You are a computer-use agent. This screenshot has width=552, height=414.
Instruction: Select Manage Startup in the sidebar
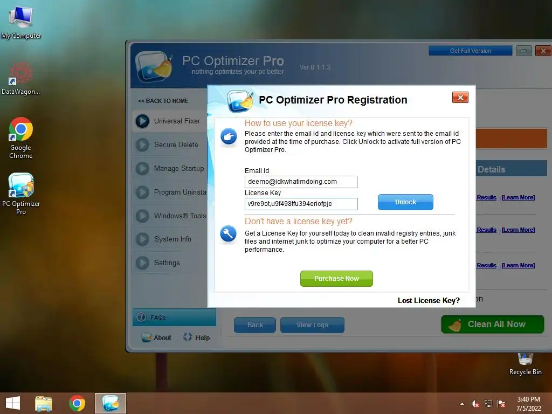170,169
